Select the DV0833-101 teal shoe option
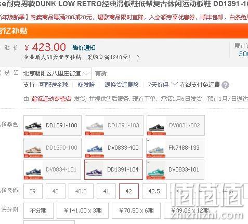The image size is (248, 224). coord(175,169)
